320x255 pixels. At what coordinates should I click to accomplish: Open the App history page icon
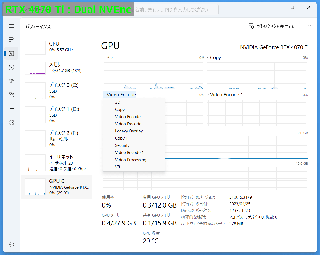click(11, 67)
